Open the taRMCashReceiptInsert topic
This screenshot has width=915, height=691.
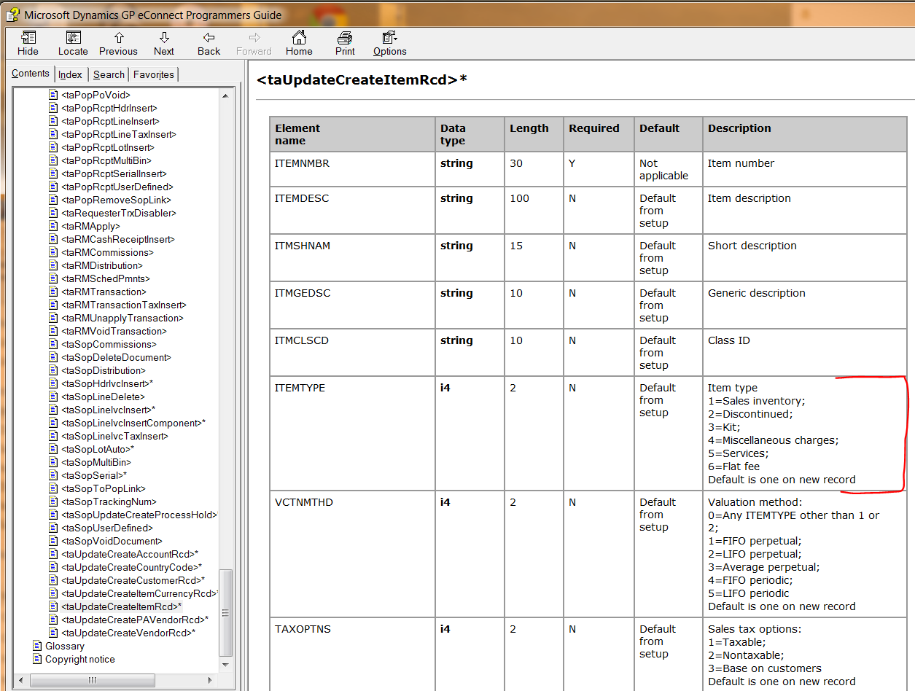(118, 239)
